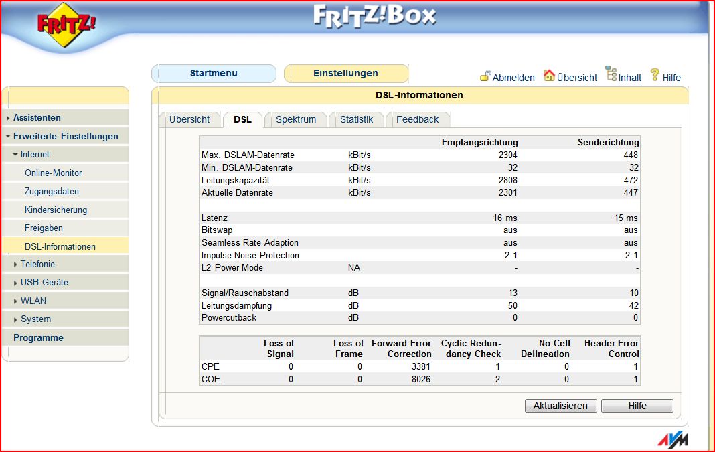The width and height of the screenshot is (715, 452).
Task: Click the value 3381 in CPE row
Action: [421, 367]
